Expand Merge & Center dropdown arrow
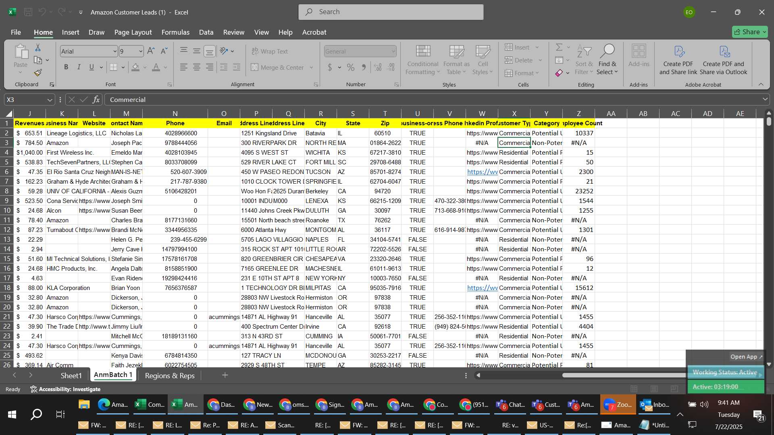This screenshot has height=435, width=774. click(311, 68)
